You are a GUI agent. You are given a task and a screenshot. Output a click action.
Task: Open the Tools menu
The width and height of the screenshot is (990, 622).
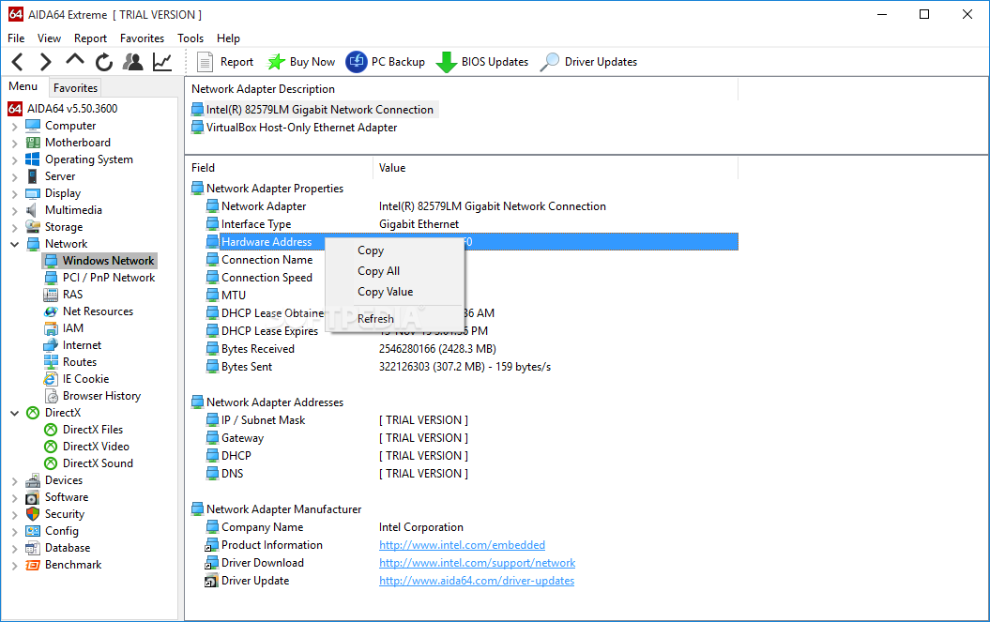[x=190, y=38]
